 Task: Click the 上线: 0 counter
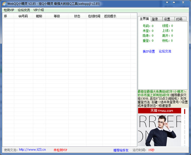(x=167, y=30)
